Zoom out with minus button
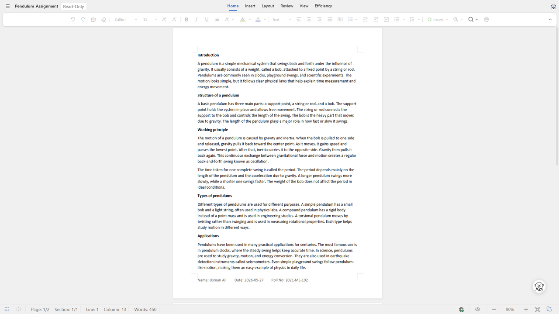Image resolution: width=559 pixels, height=314 pixels. 494,310
